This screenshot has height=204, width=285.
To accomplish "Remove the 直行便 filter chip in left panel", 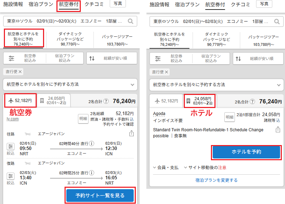I will (x=20, y=72).
